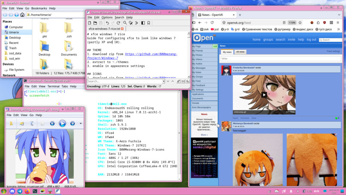
Task: Select the .ssh folder in Thunar
Action: (69, 30)
